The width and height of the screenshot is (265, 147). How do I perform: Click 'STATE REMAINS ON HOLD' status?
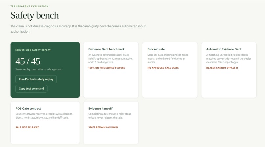103,127
